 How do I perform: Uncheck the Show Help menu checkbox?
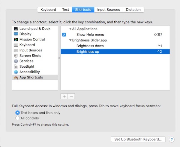(64, 35)
